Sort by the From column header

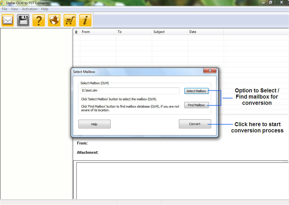(x=98, y=32)
